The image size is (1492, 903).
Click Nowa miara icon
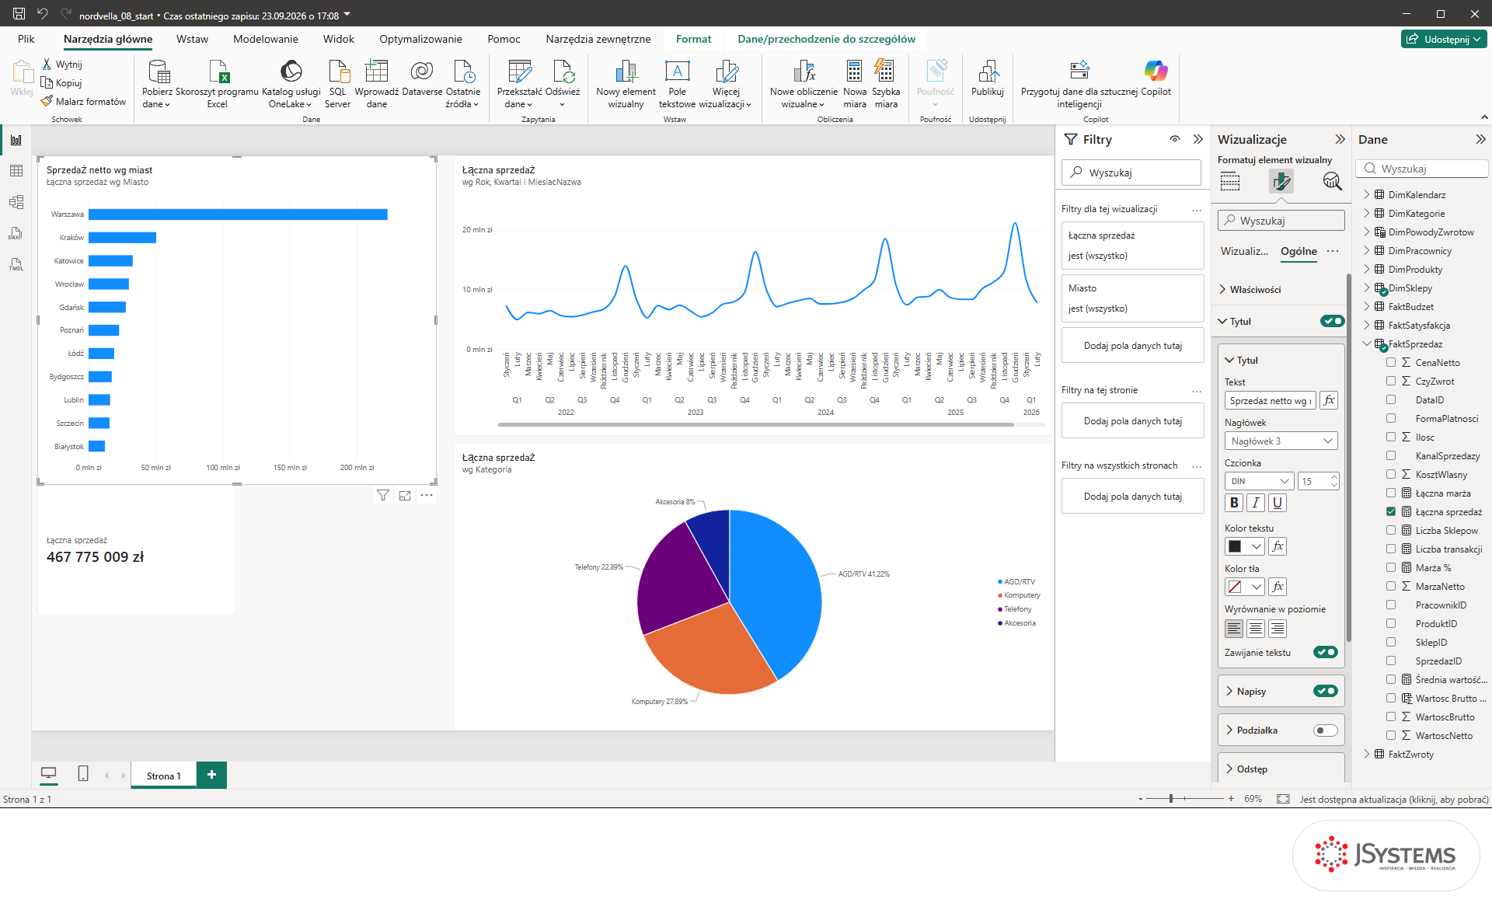pos(854,71)
